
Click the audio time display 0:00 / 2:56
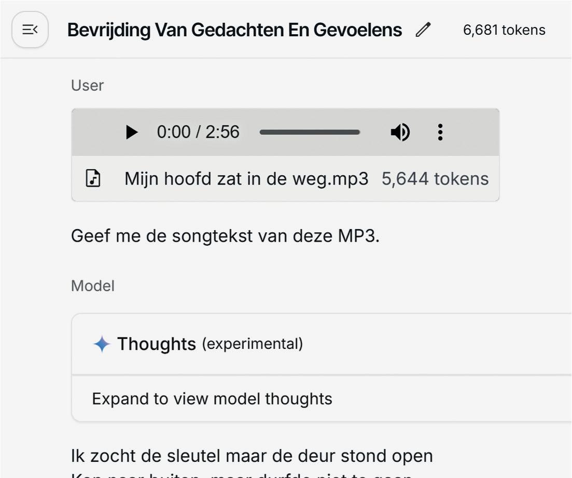[198, 132]
